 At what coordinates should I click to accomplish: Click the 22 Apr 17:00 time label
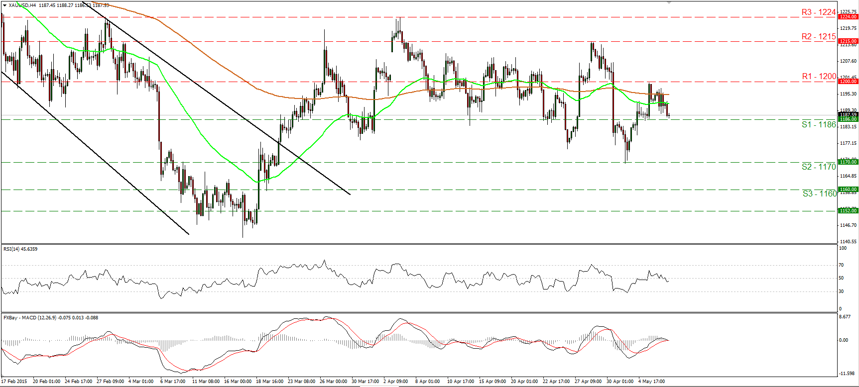pyautogui.click(x=556, y=382)
